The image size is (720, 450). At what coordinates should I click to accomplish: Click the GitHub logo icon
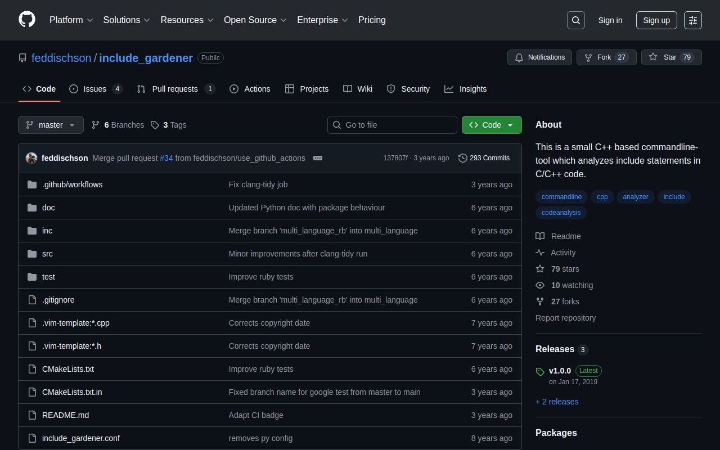tap(27, 20)
